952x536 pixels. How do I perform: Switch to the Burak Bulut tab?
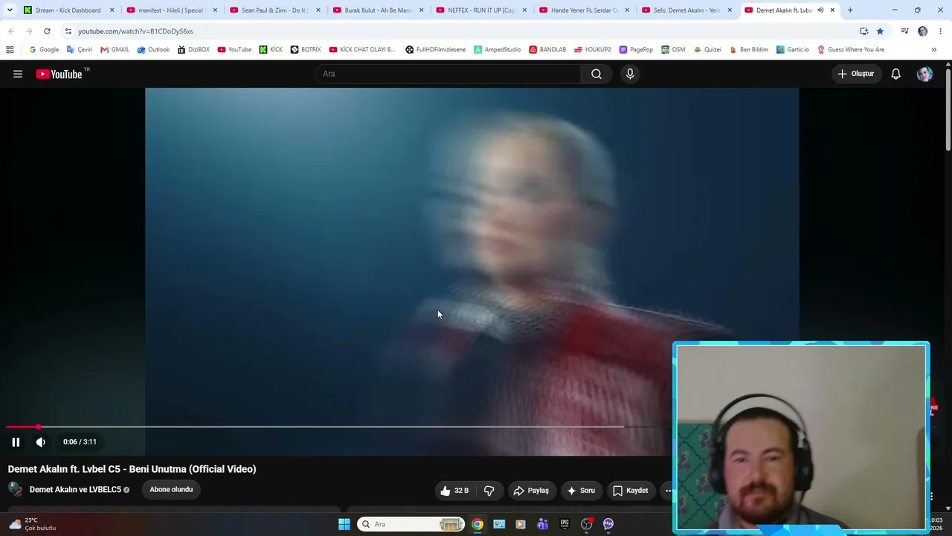pos(378,10)
